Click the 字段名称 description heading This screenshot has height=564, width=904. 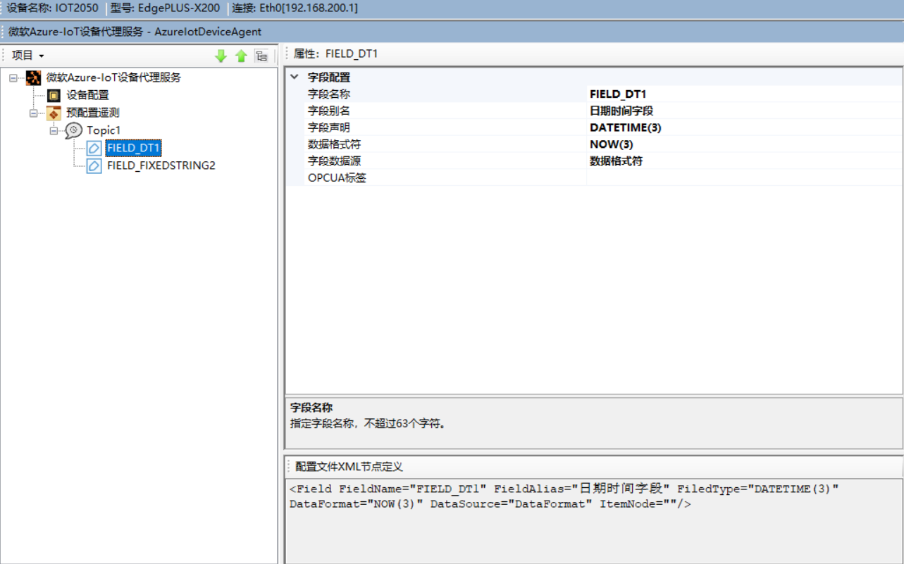click(311, 408)
